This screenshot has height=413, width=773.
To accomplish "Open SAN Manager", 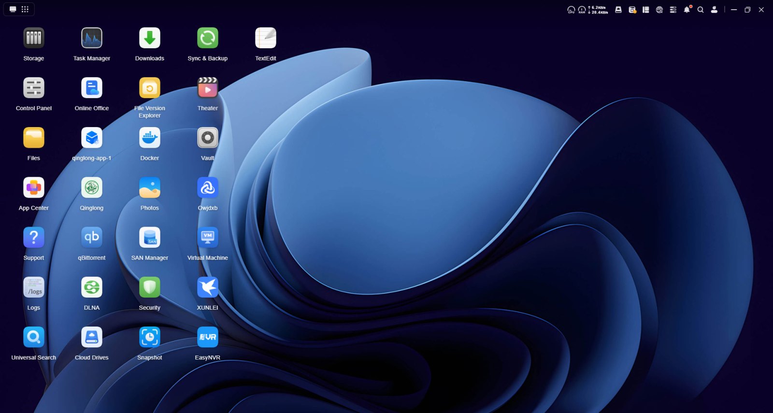I will (x=150, y=238).
